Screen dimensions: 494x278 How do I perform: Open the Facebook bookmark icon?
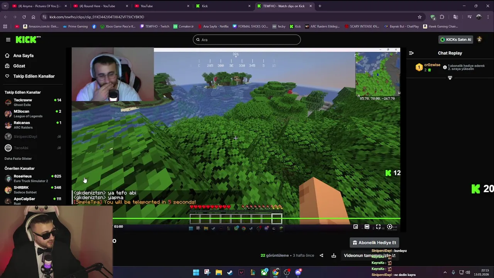(x=94, y=26)
